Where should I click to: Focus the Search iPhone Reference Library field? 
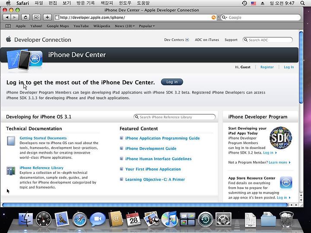(175, 117)
